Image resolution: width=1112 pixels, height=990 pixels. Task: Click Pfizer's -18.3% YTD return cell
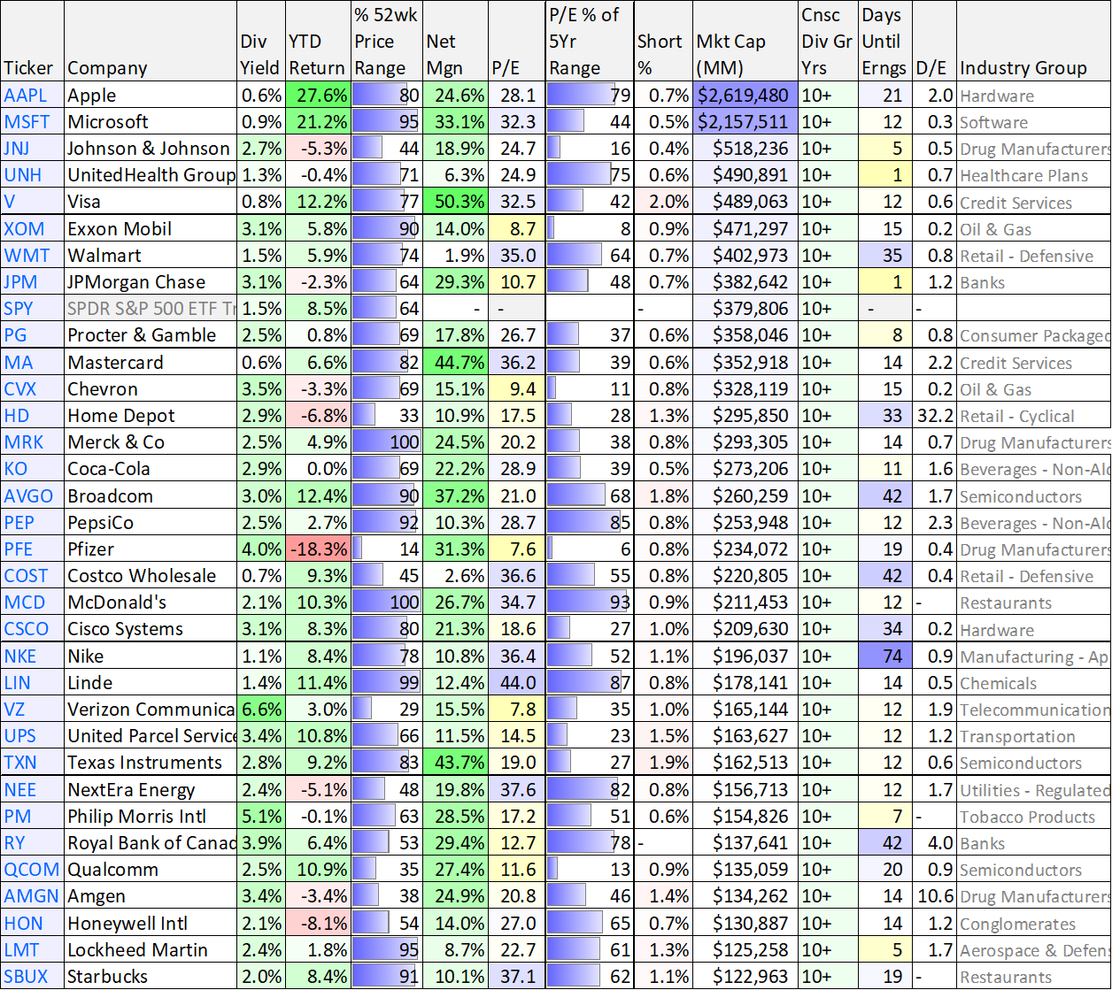pyautogui.click(x=318, y=549)
